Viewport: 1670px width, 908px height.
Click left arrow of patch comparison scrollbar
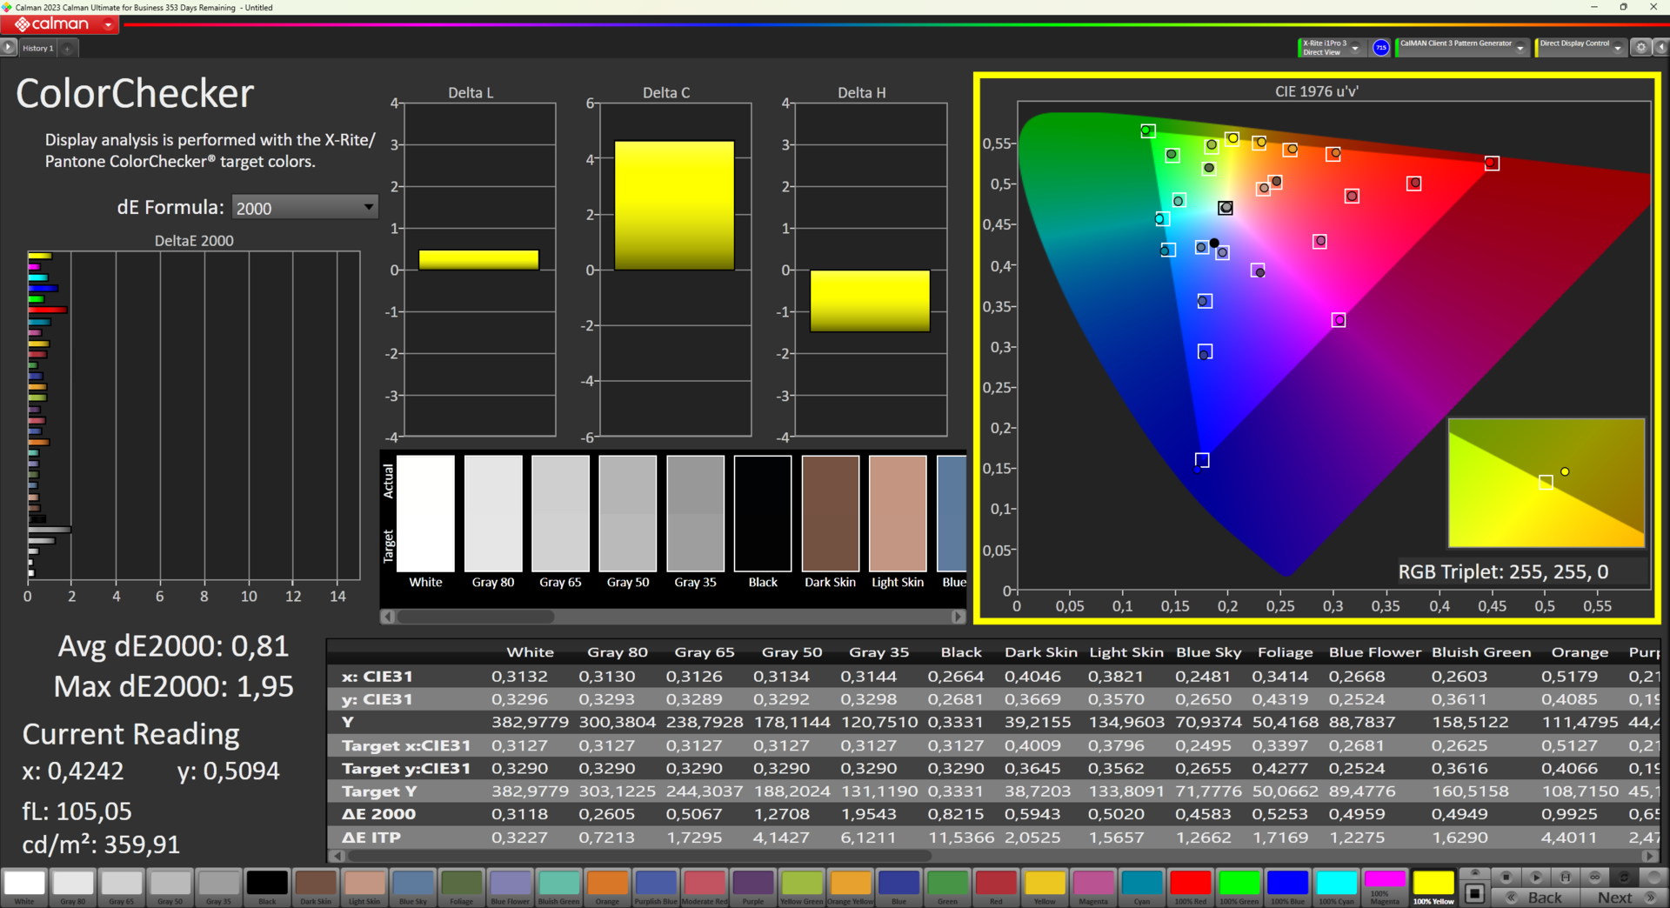click(388, 617)
